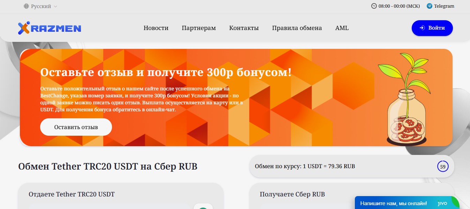Click the Получаете Сбер RUB label
The width and height of the screenshot is (470, 209).
(292, 194)
